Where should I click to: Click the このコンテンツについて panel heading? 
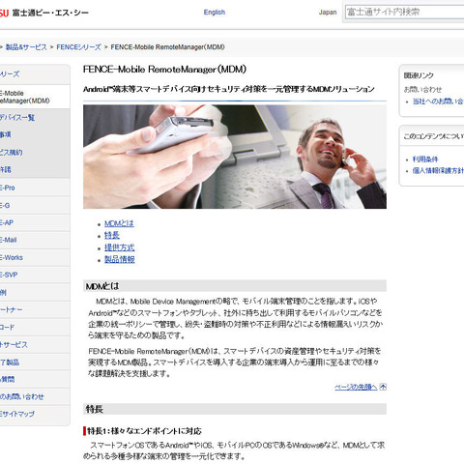pos(434,136)
